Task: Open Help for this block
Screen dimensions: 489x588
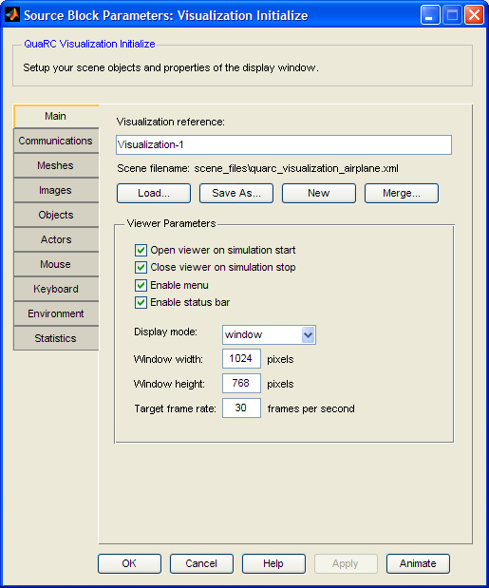Action: (273, 563)
